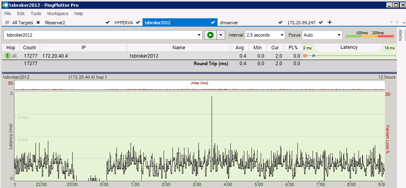Expand the target address dropdown
Screen dimensions: 406x188
click(199, 35)
